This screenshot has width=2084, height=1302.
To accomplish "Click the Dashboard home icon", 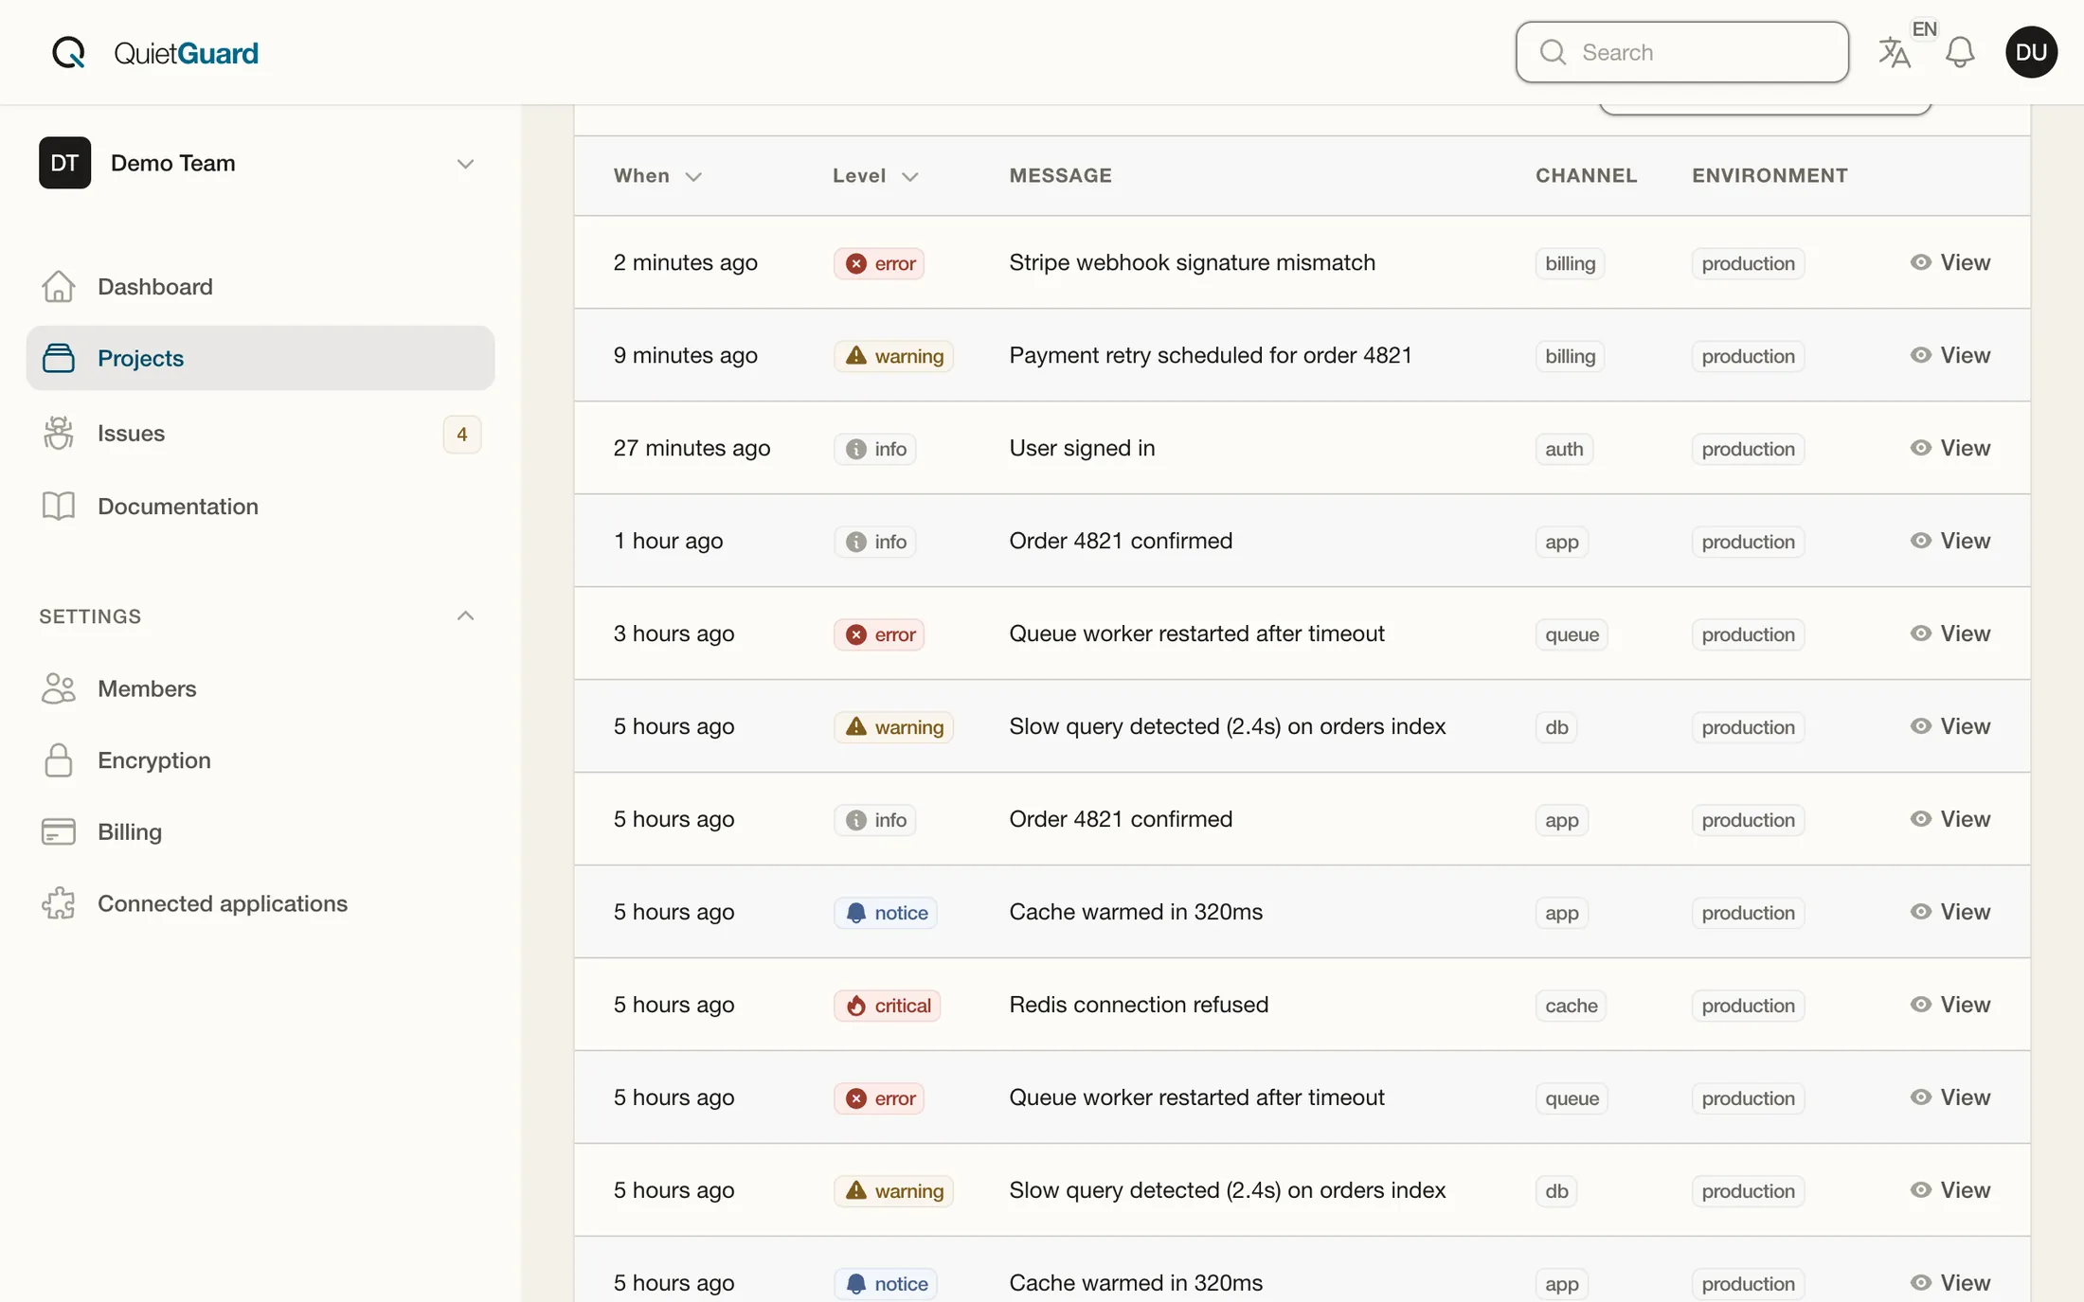I will 59,286.
